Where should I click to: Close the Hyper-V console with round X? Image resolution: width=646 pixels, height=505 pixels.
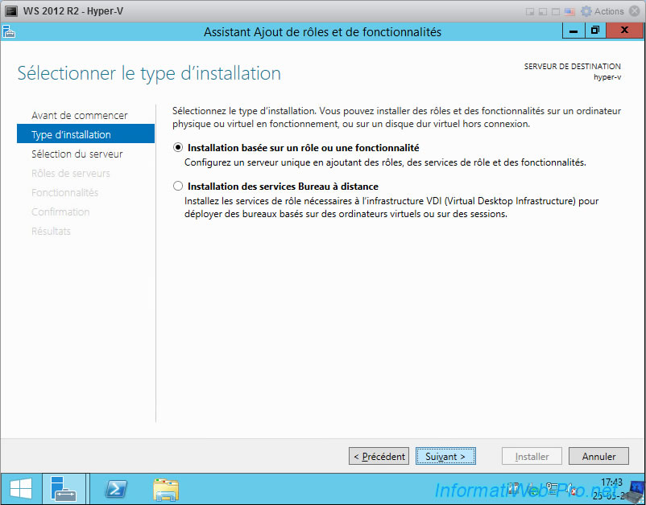[635, 11]
